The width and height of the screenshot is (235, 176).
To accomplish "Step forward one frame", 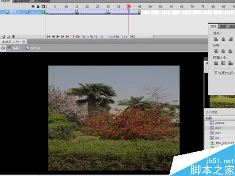I will click(x=63, y=37).
